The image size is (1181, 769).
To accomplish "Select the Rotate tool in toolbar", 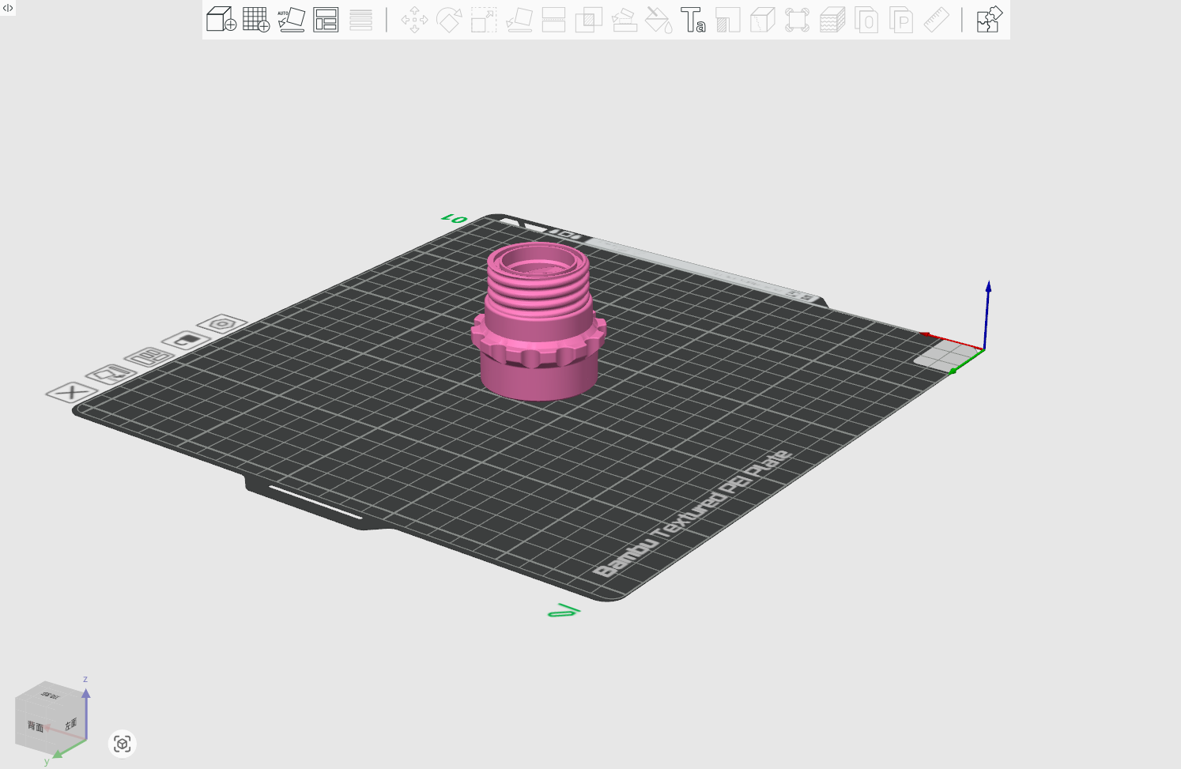I will [449, 19].
